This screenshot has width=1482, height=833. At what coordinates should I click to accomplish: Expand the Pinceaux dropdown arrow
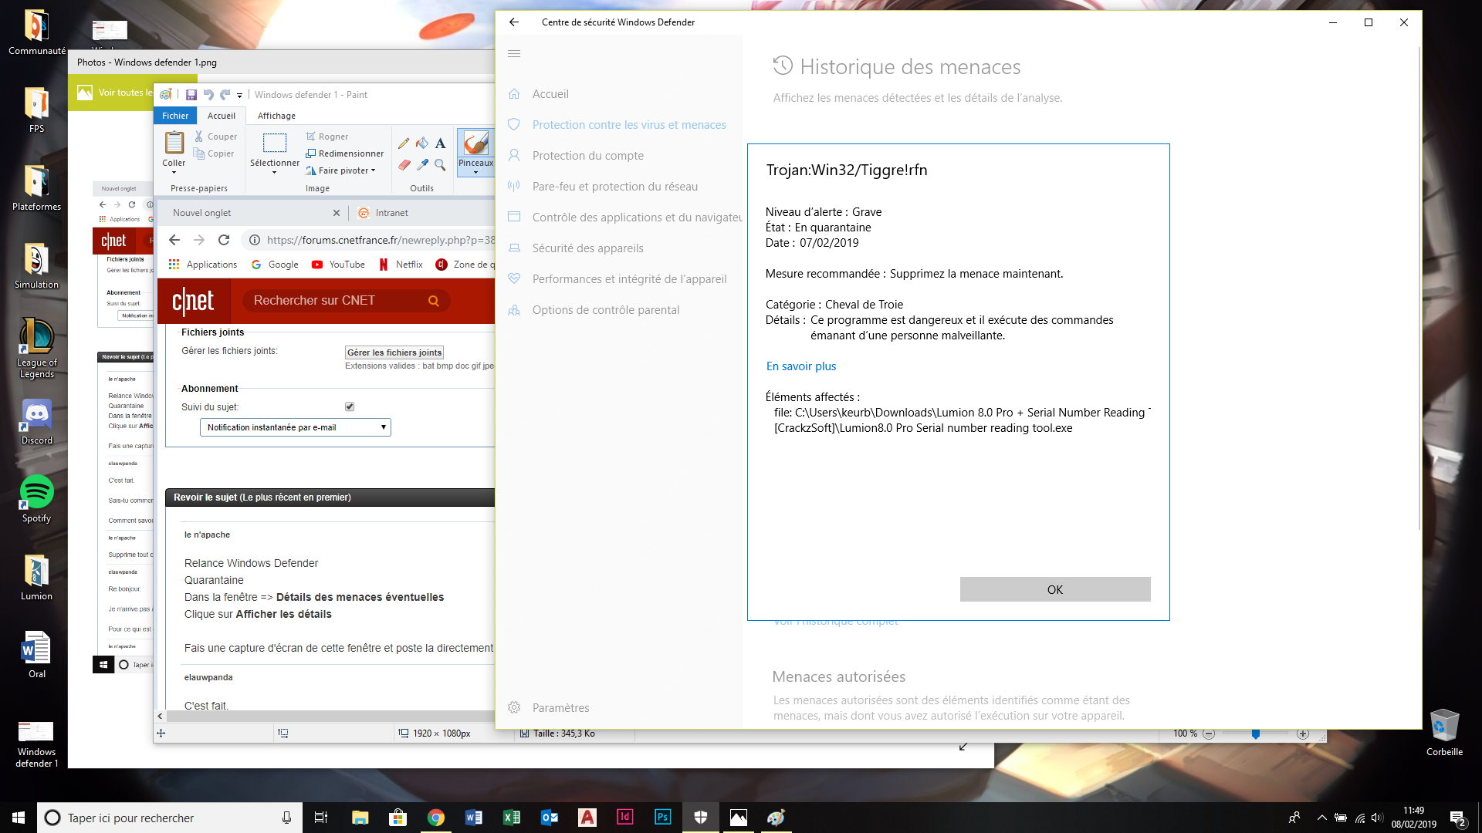(x=475, y=173)
